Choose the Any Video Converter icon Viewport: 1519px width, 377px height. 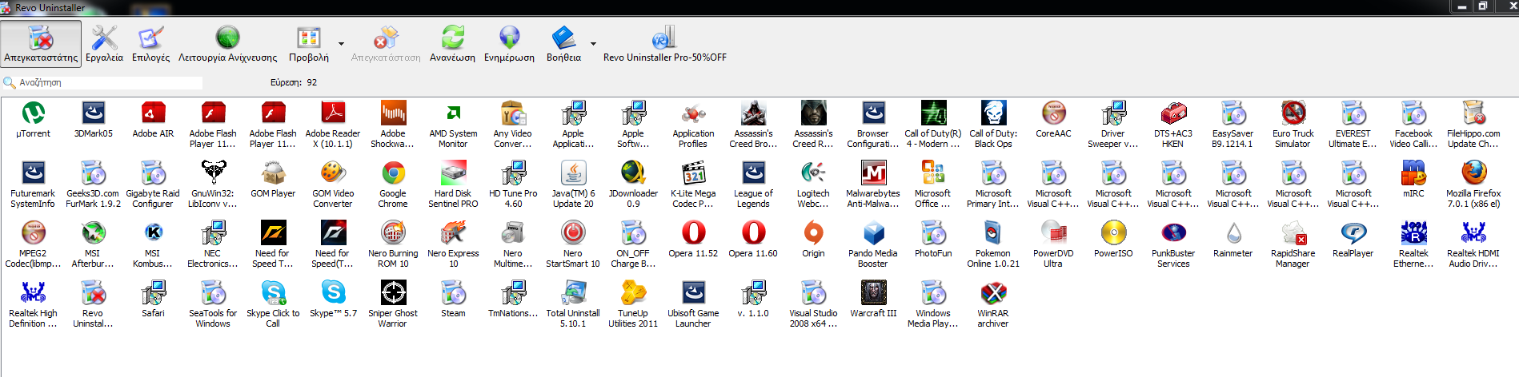[x=513, y=113]
